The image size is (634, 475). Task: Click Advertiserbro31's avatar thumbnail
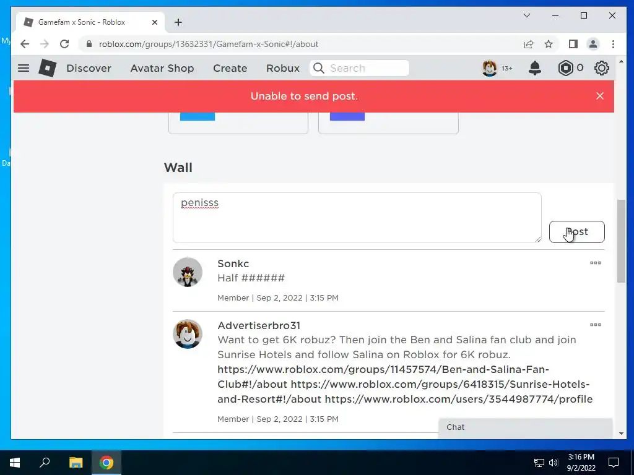(x=188, y=334)
